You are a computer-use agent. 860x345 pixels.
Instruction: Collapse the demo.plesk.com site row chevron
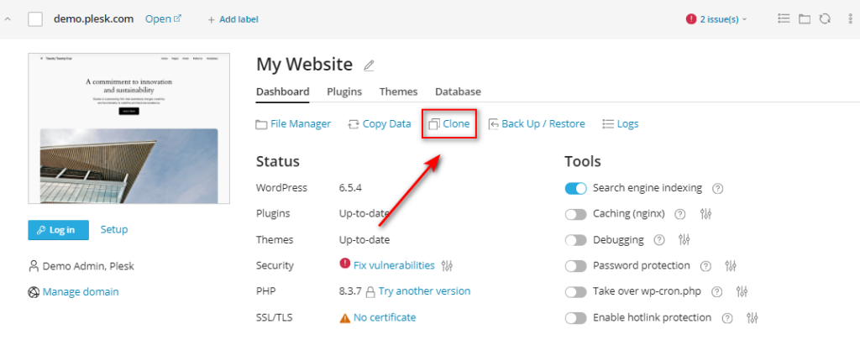point(8,19)
